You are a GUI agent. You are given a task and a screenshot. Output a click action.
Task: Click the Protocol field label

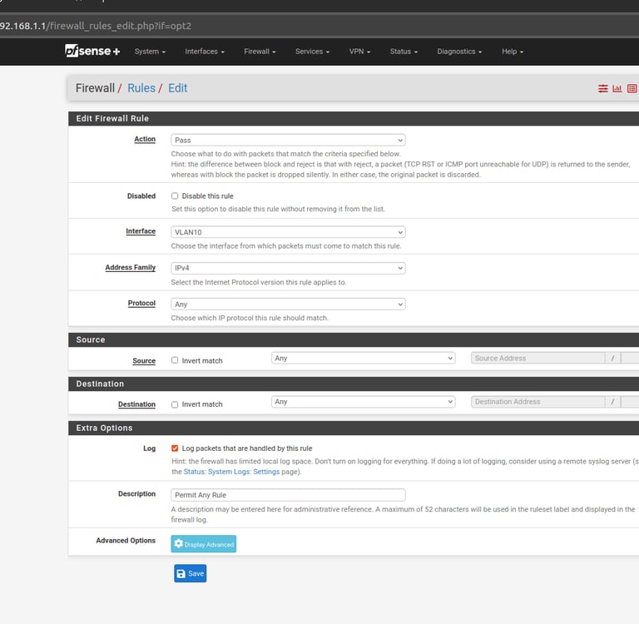tap(141, 303)
